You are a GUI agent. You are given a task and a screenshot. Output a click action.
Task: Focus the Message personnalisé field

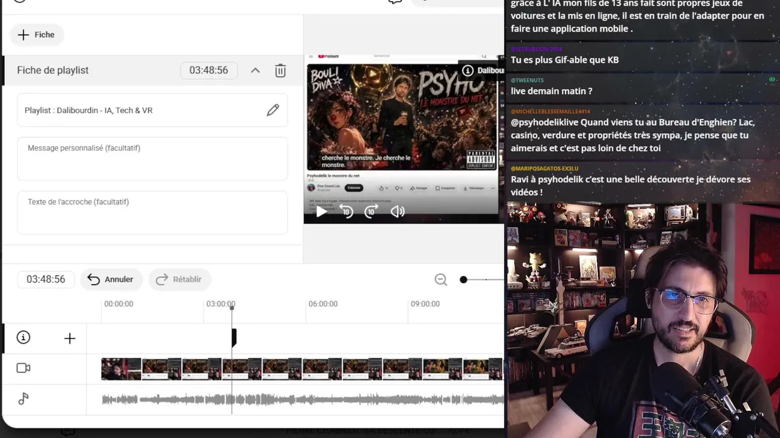pos(152,159)
